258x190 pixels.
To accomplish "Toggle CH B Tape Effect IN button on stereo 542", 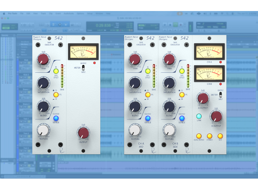I will (x=182, y=71).
